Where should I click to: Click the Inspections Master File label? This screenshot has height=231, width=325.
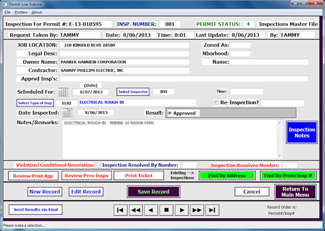pos(288,24)
